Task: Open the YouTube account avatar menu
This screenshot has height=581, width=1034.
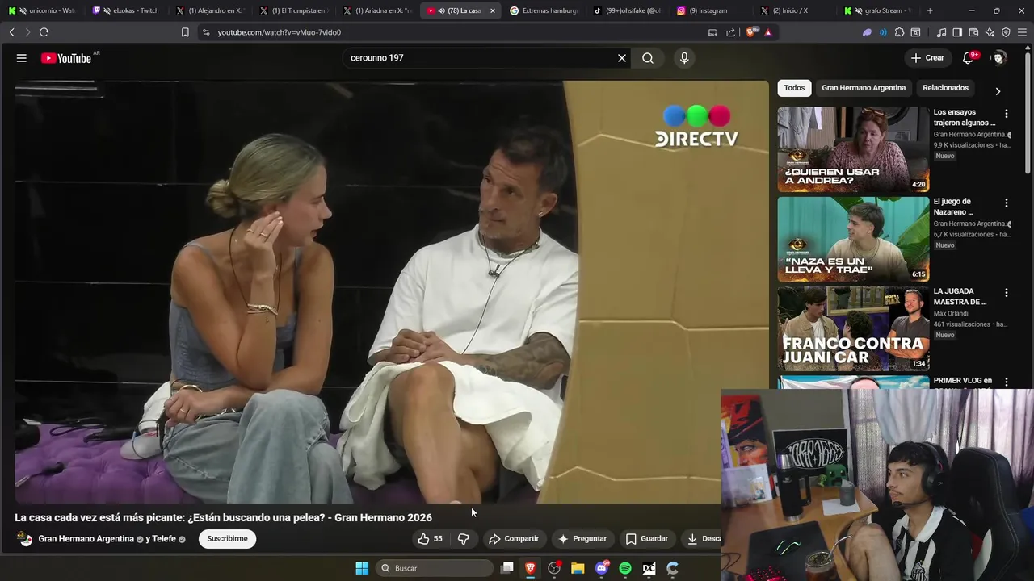Action: pyautogui.click(x=999, y=58)
